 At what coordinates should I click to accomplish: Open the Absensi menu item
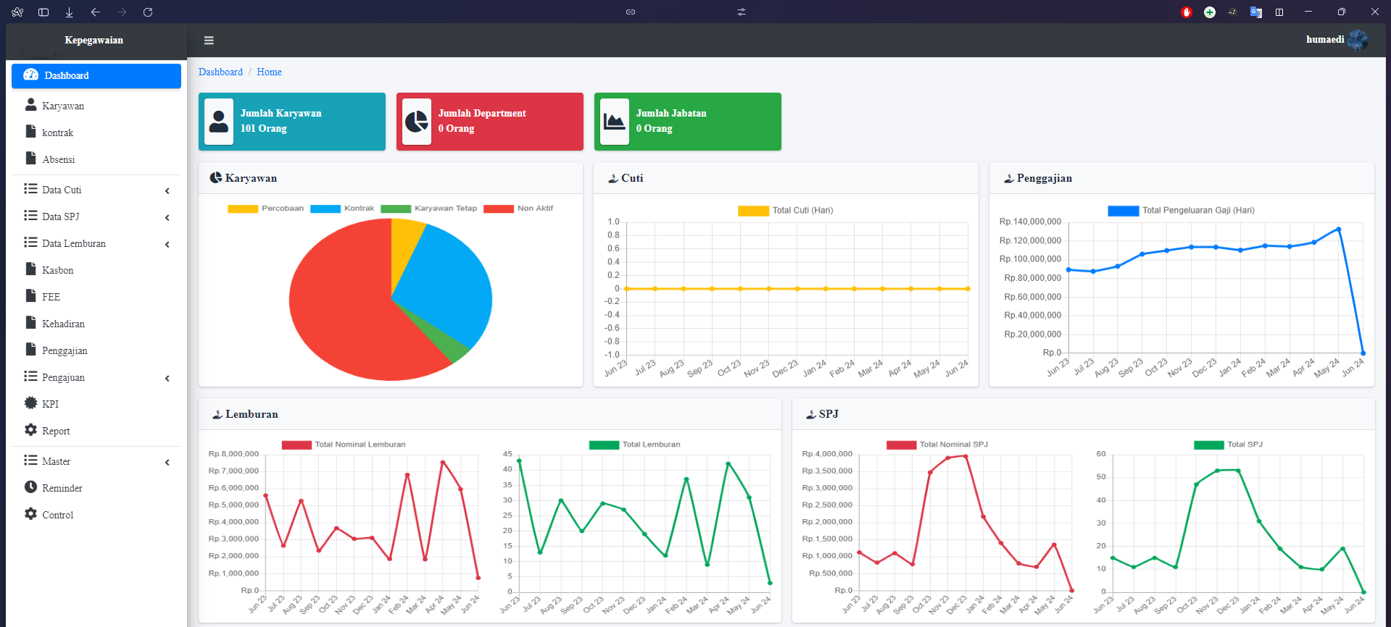point(96,159)
